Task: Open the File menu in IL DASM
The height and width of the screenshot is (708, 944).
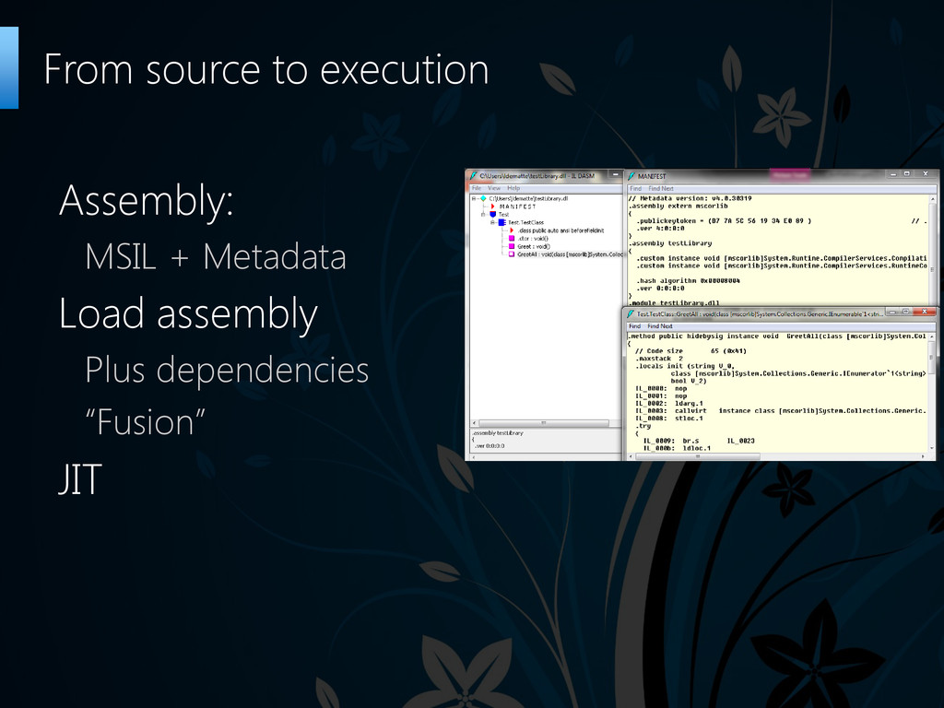Action: pos(477,188)
